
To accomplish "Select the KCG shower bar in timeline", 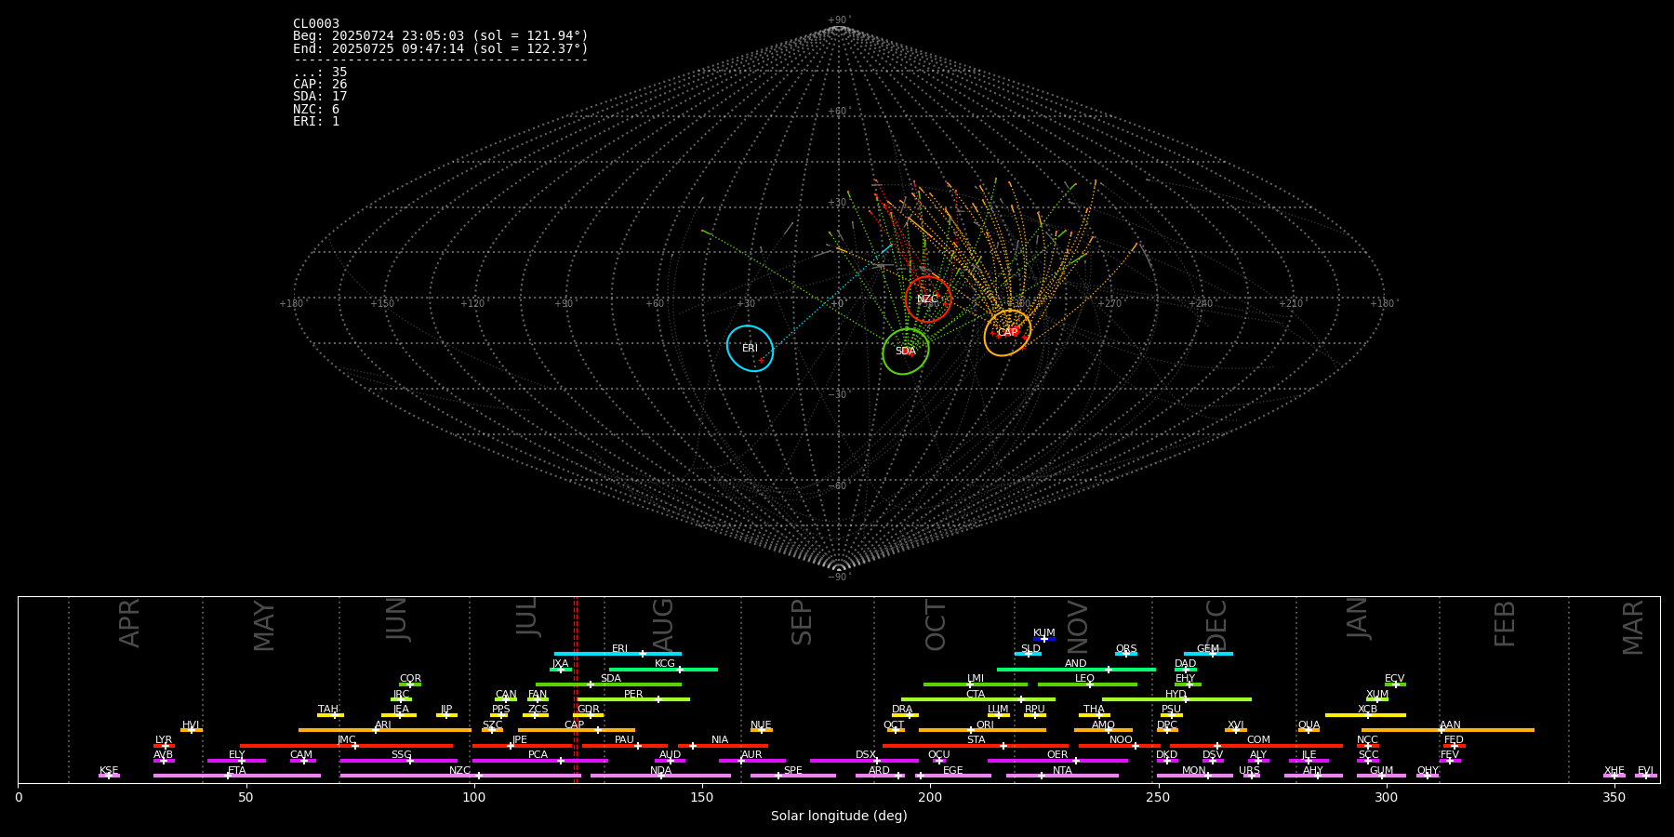I will point(664,669).
